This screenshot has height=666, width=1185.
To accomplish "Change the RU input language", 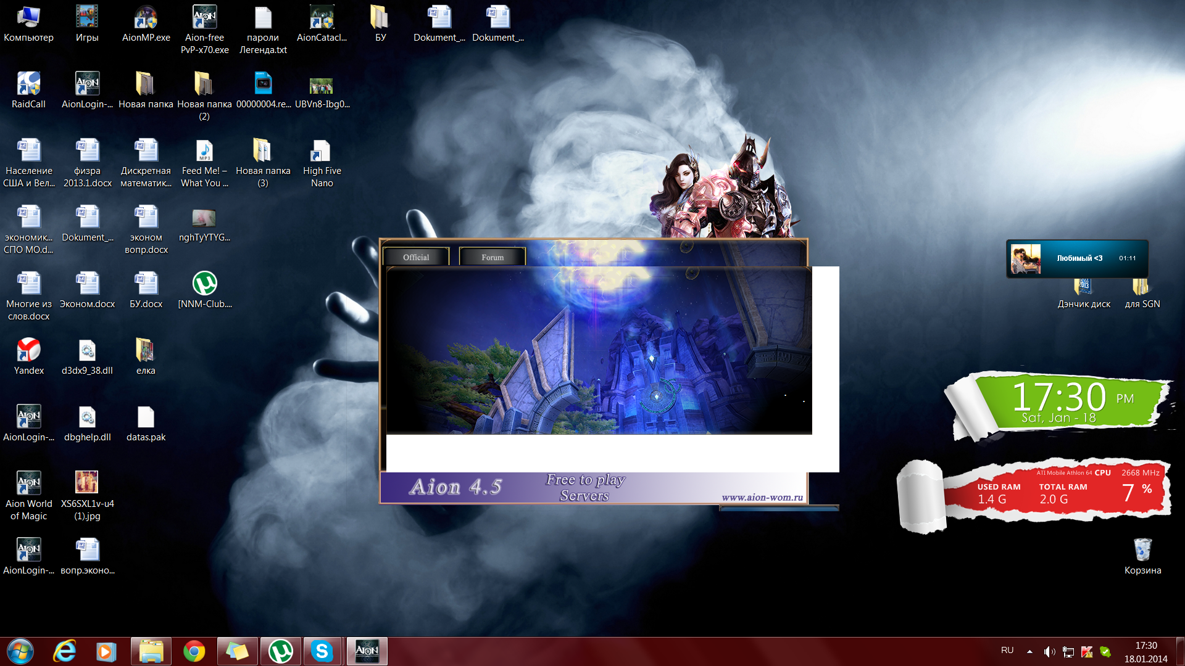I will (x=1007, y=651).
